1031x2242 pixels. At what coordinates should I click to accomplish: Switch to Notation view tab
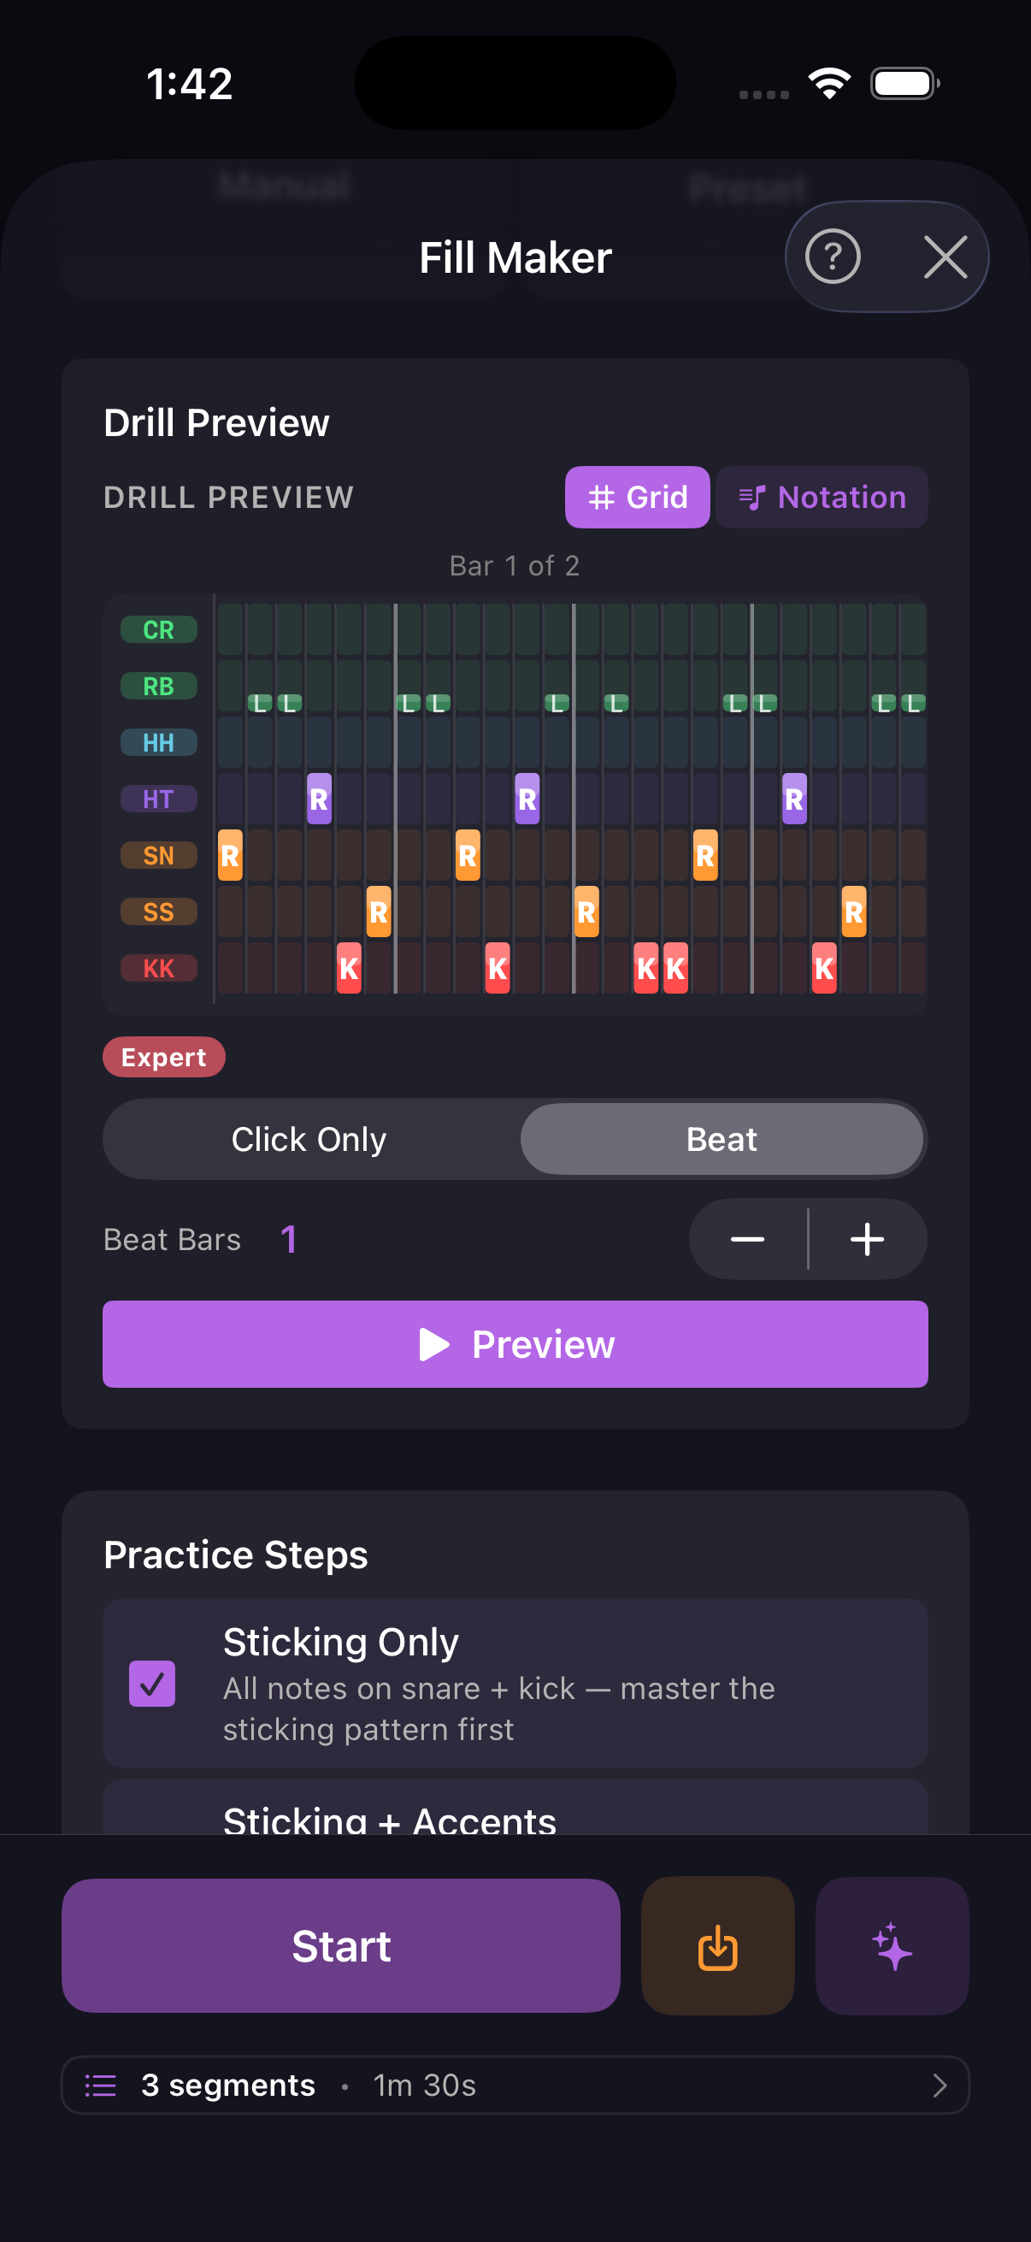tap(822, 497)
